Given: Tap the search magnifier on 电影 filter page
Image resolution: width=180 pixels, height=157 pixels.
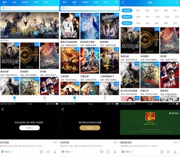Looking at the screenshot, I should (x=176, y=2).
